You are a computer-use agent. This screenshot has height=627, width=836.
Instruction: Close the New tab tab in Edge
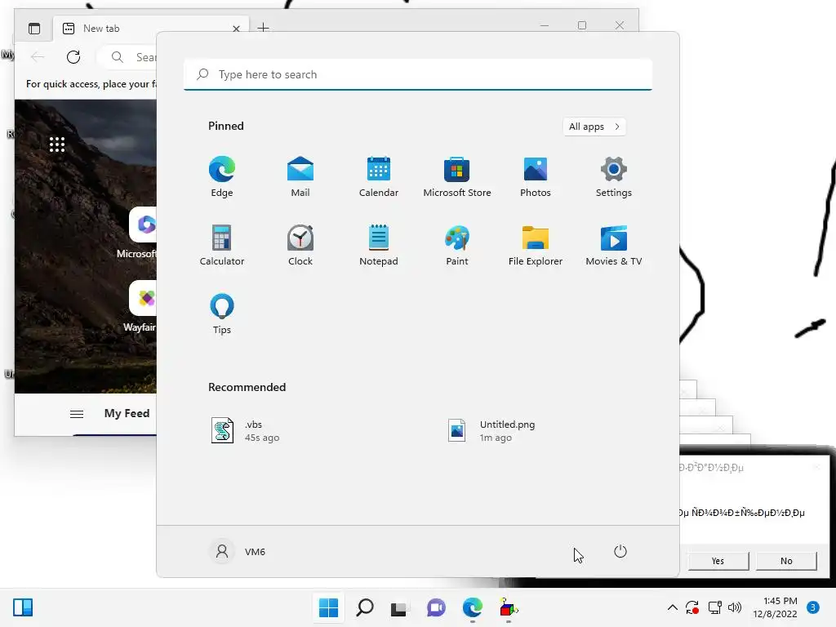pyautogui.click(x=236, y=29)
